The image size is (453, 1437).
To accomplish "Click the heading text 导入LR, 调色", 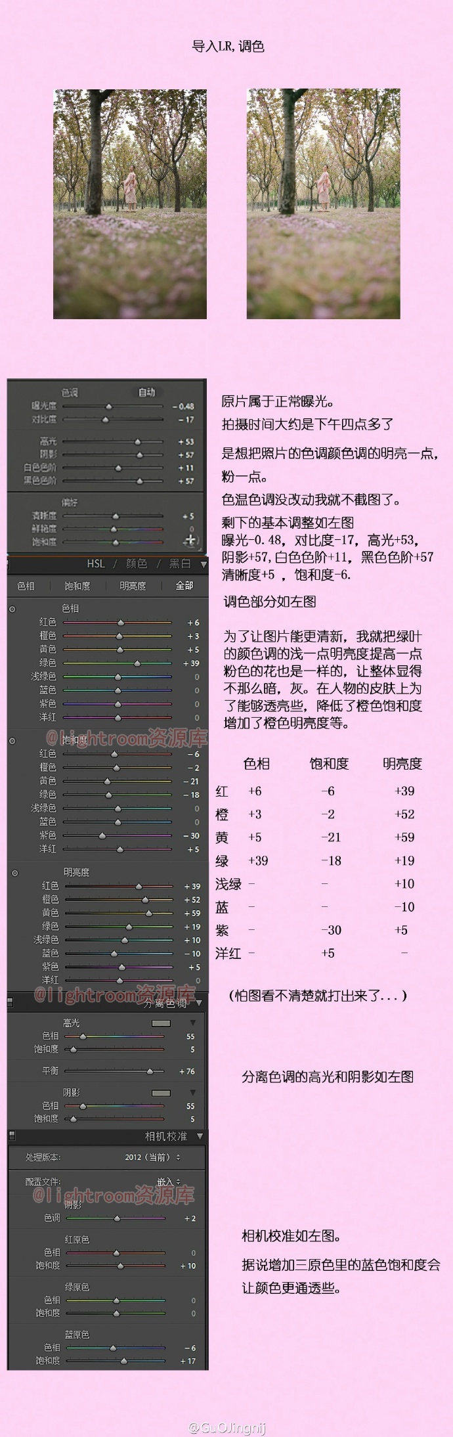I will (228, 46).
